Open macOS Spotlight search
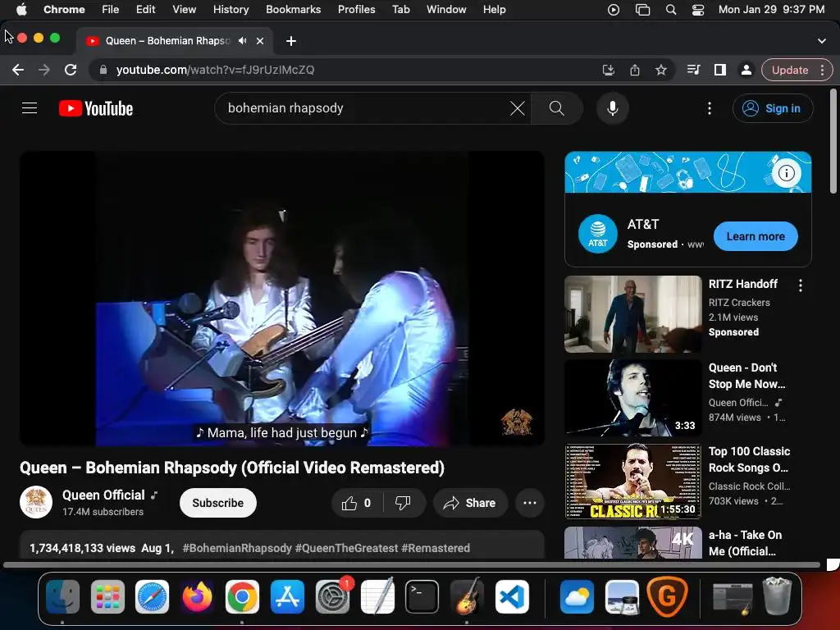 (x=671, y=10)
